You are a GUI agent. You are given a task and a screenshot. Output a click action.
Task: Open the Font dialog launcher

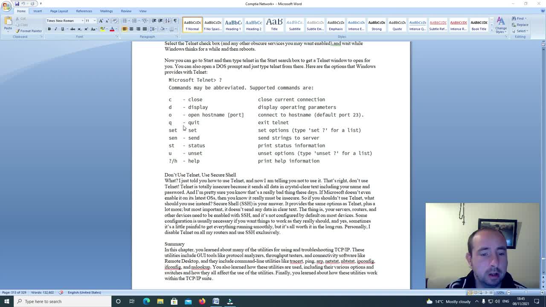pyautogui.click(x=117, y=37)
